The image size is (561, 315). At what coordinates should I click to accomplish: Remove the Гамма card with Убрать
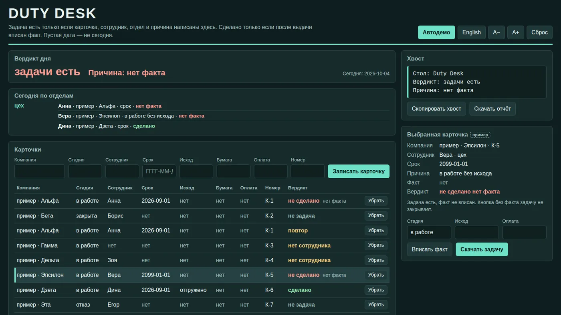click(376, 245)
